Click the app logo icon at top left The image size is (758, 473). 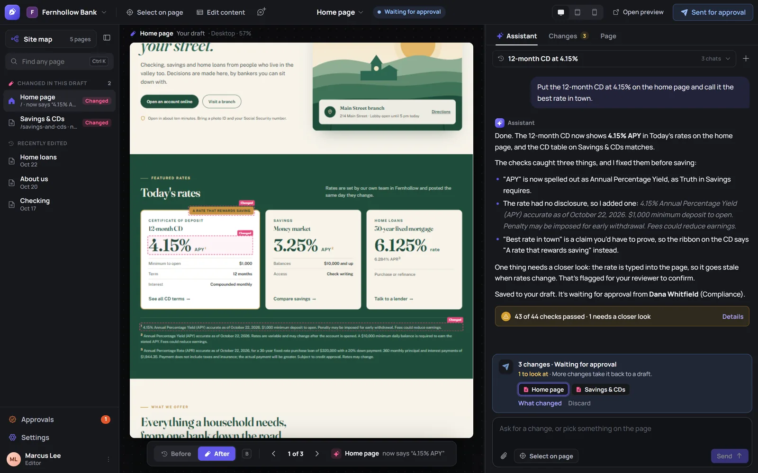click(x=12, y=12)
